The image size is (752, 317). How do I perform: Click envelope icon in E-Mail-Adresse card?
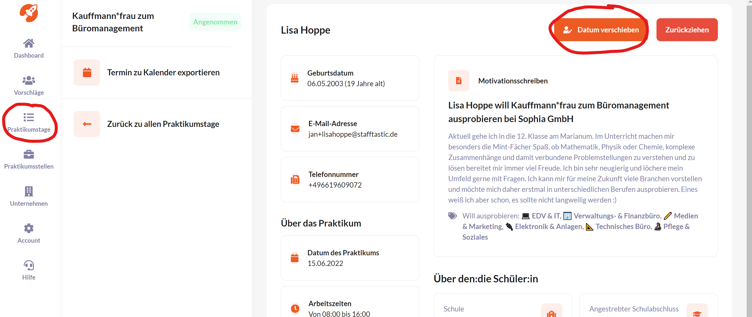(295, 129)
